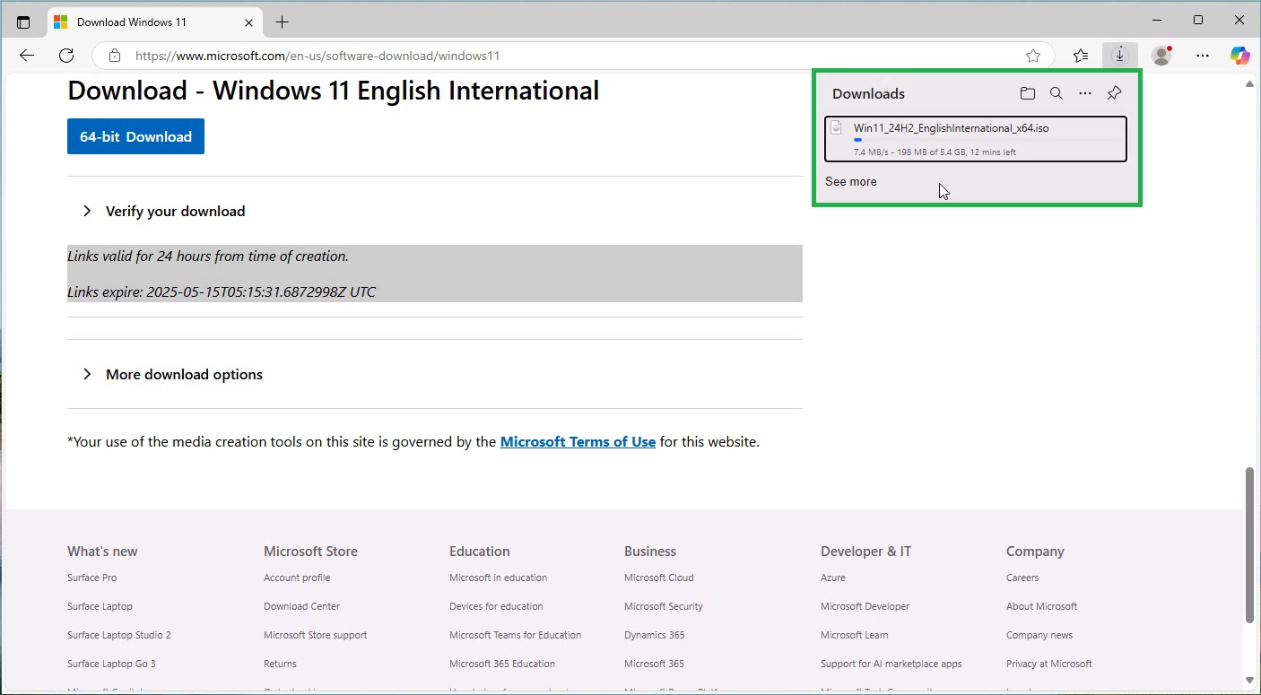This screenshot has width=1261, height=695.
Task: Open Download Center link
Action: click(301, 606)
